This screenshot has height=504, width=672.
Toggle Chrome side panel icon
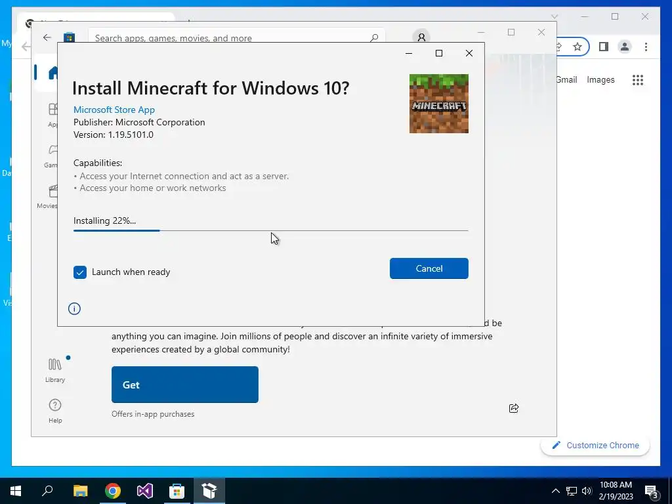tap(604, 47)
